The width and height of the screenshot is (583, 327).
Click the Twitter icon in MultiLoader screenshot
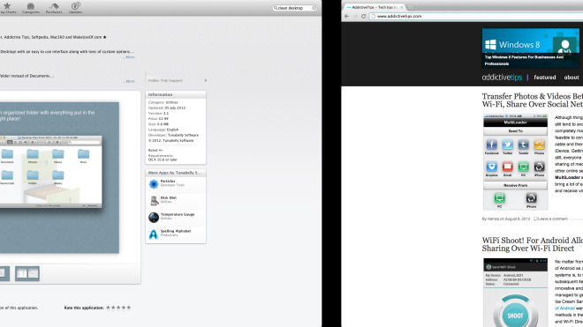pos(508,145)
